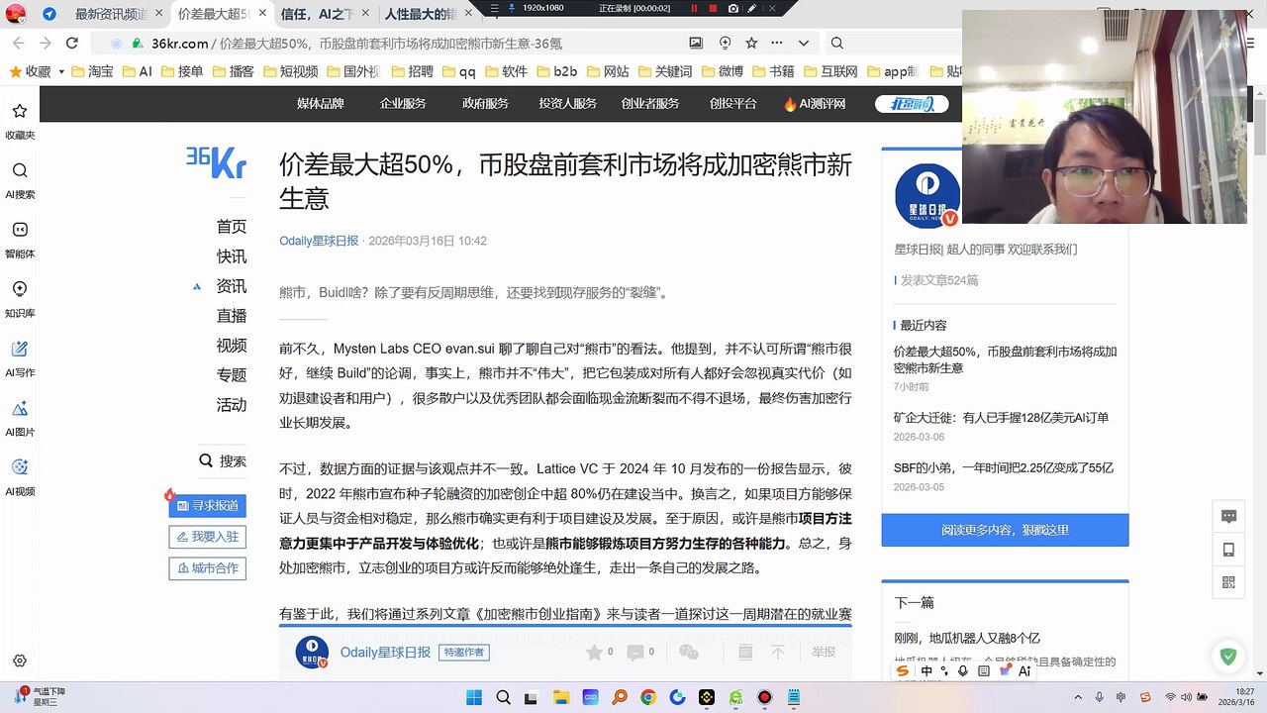Click the 我要入驻 button

point(208,537)
